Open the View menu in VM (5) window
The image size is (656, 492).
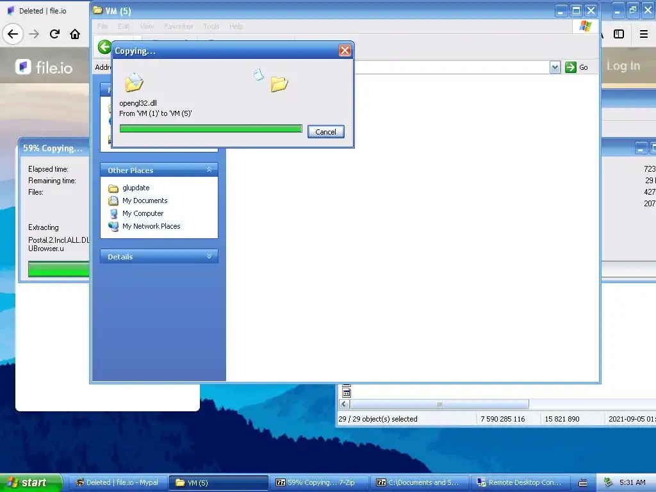[x=147, y=26]
